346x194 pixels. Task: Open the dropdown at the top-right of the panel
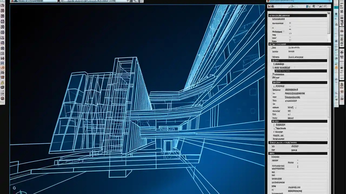click(328, 6)
